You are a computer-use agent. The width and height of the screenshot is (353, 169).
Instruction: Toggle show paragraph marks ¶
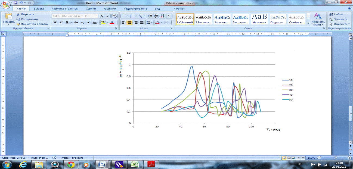point(169,16)
